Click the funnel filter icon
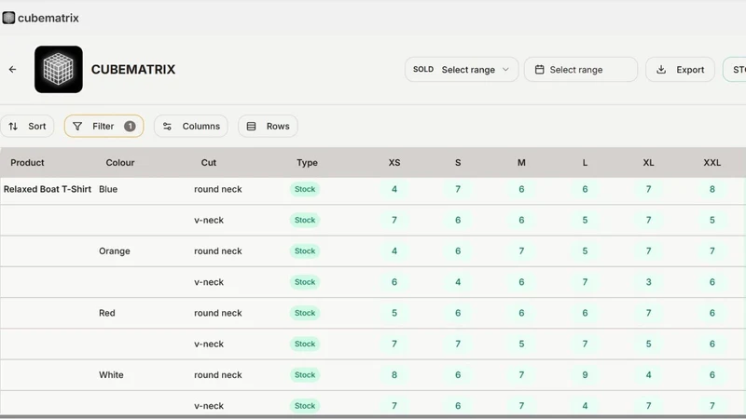Viewport: 746px width, 419px height. tap(77, 127)
